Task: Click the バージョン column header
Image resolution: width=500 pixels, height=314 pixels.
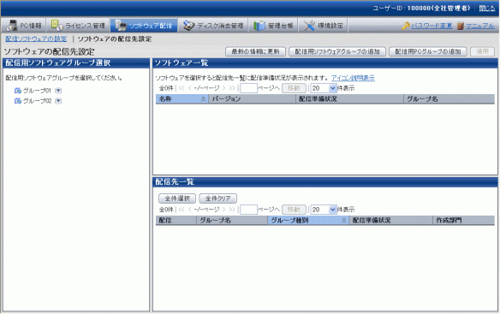Action: pyautogui.click(x=253, y=99)
